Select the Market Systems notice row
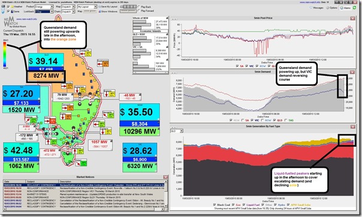Screen dimensions: 362x217 click(84, 194)
